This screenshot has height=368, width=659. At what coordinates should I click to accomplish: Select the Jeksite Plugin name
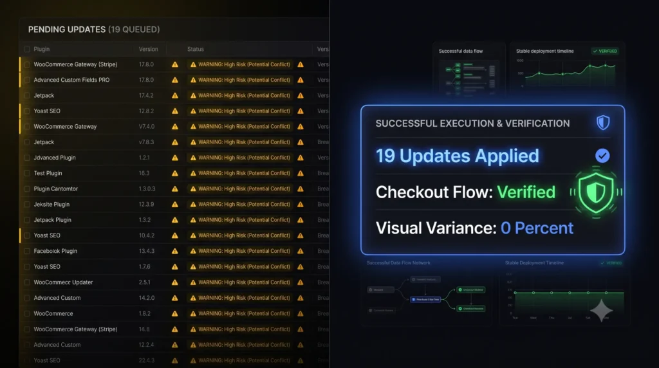[x=51, y=204]
